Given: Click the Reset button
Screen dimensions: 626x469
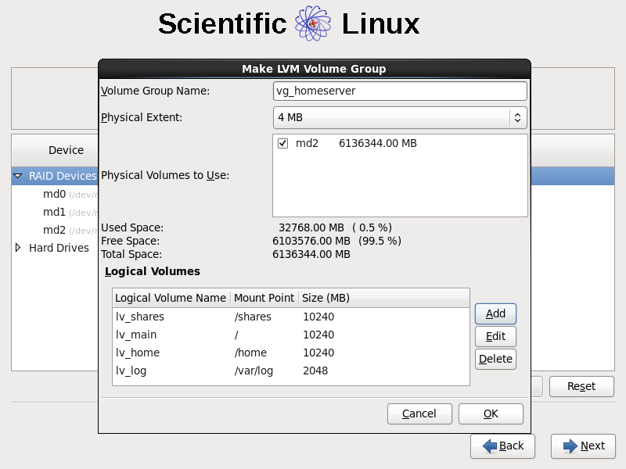Looking at the screenshot, I should [581, 386].
